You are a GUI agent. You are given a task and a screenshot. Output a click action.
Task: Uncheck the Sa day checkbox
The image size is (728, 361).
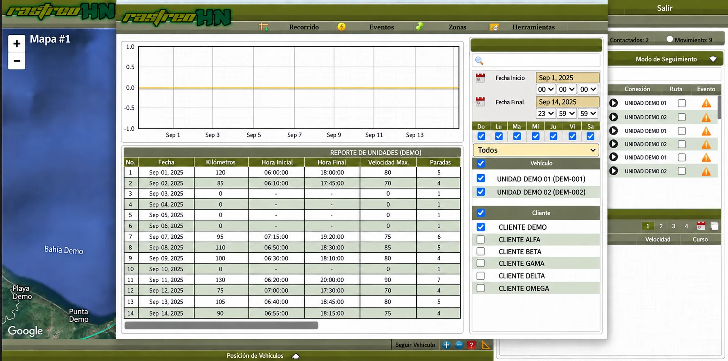tap(590, 136)
